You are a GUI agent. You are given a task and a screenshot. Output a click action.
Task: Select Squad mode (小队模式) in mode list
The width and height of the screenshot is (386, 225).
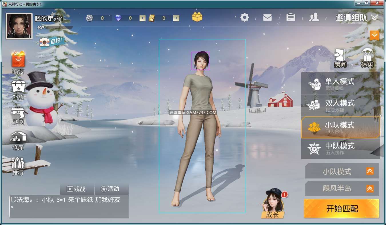click(x=341, y=128)
